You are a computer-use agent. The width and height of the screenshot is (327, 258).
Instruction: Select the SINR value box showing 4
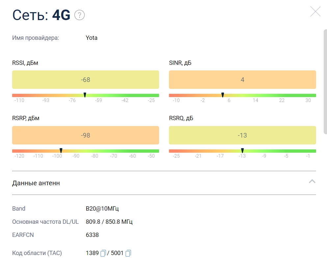(242, 80)
